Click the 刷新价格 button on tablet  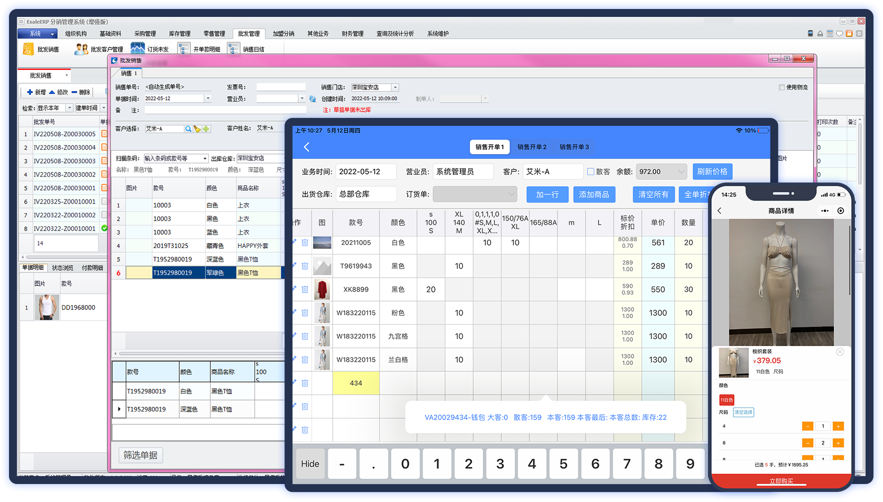coord(712,171)
